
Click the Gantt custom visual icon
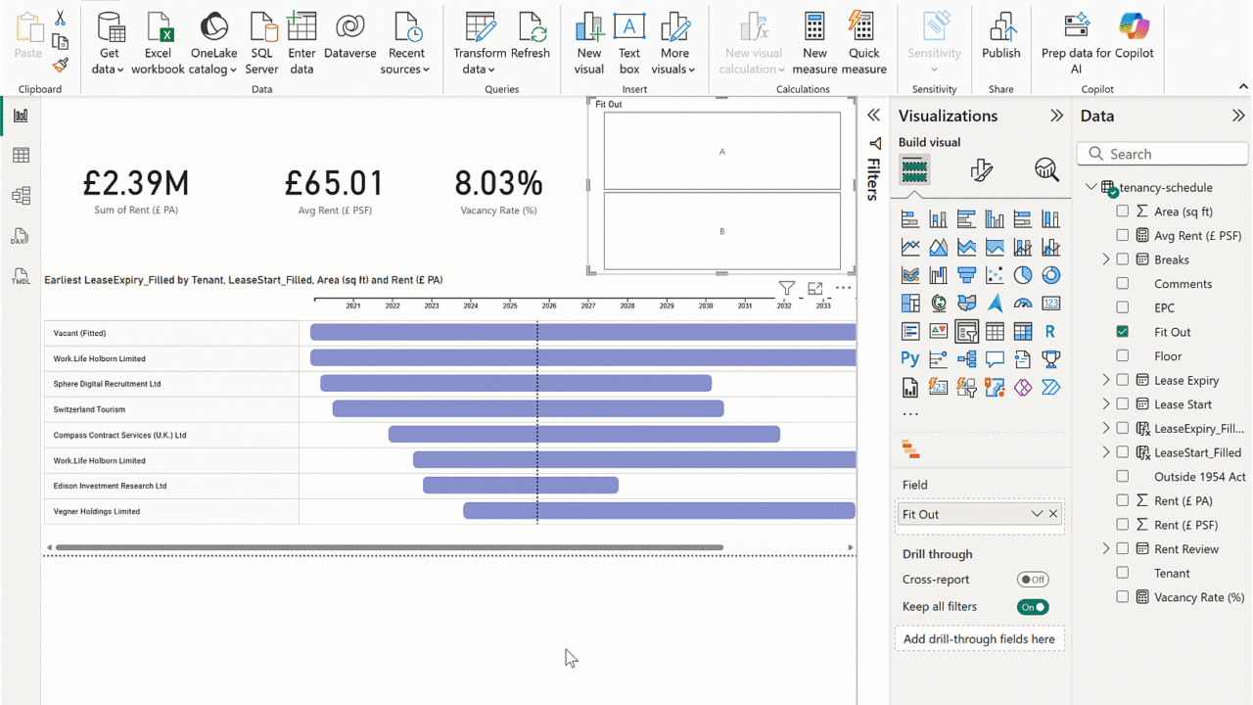click(910, 450)
